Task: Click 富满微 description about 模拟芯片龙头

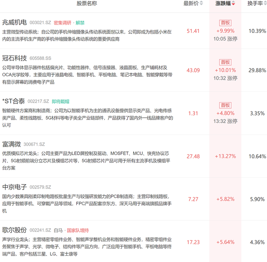Action: click(x=86, y=161)
